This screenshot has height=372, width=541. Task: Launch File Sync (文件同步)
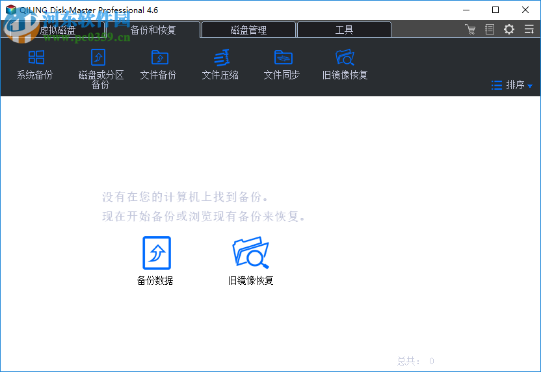(x=282, y=65)
